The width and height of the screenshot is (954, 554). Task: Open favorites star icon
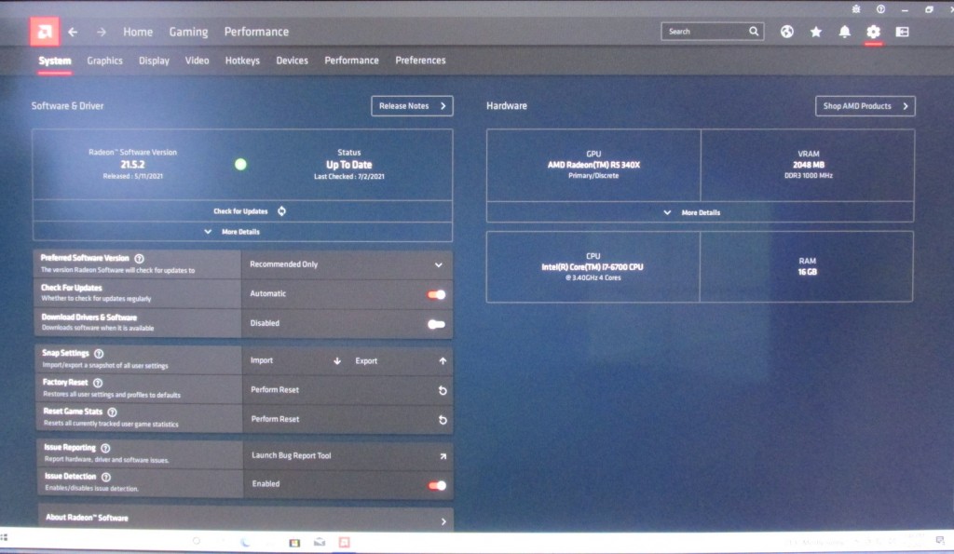click(816, 32)
